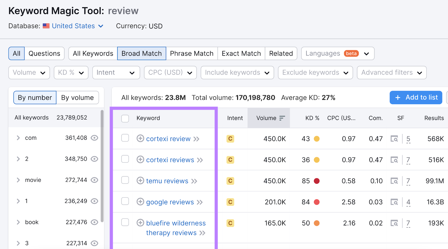Screen dimensions: 448x249
Task: Click double-arrow icon next to cortexi reviews
Action: tap(200, 160)
